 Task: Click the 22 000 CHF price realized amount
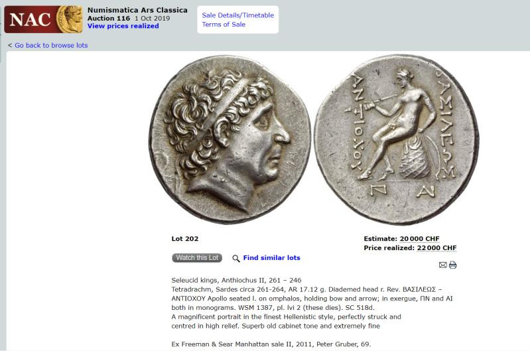click(x=436, y=248)
